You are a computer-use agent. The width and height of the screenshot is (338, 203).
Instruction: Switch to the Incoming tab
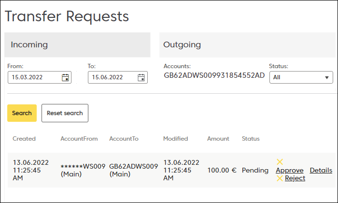(77, 45)
